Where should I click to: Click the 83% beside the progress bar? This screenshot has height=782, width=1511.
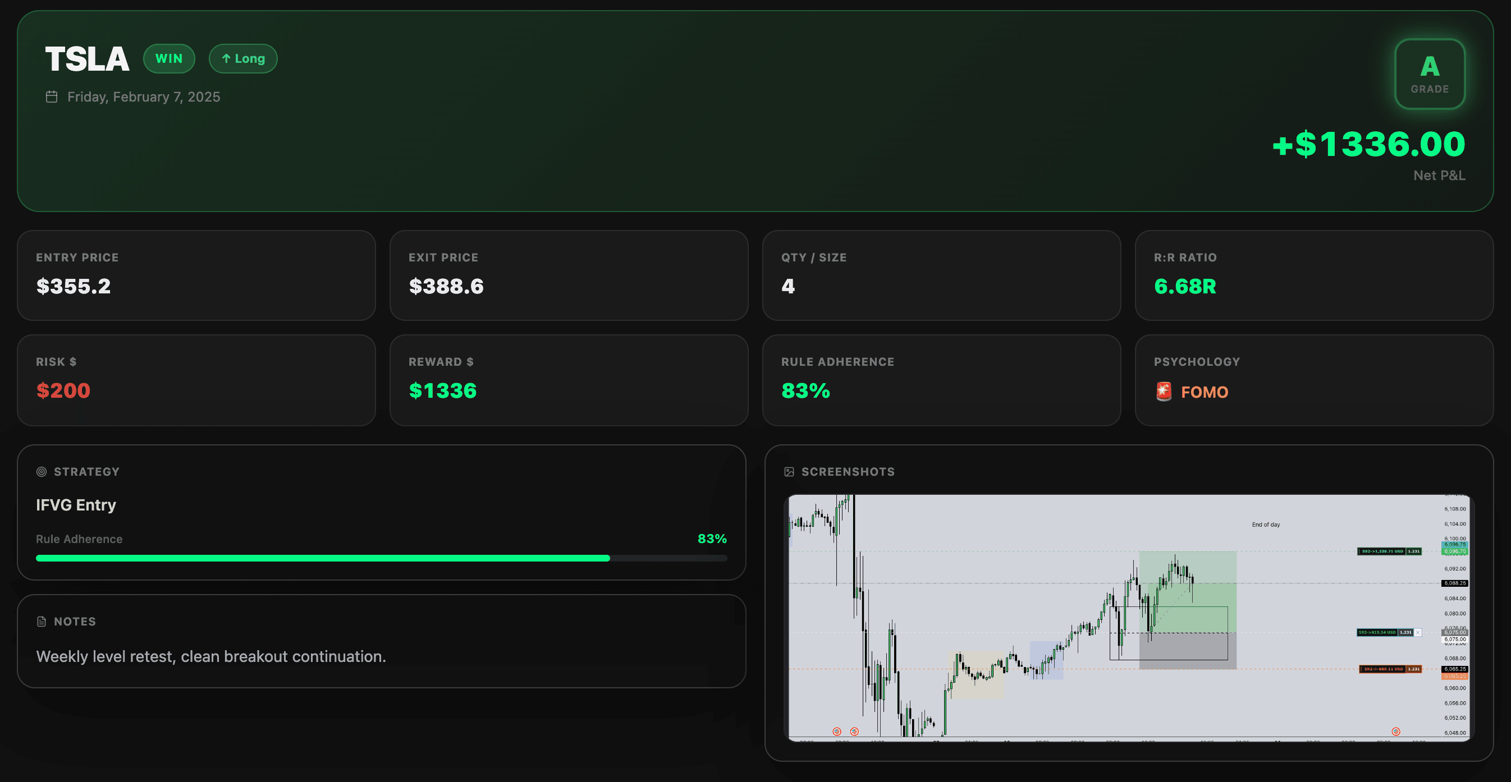tap(712, 539)
